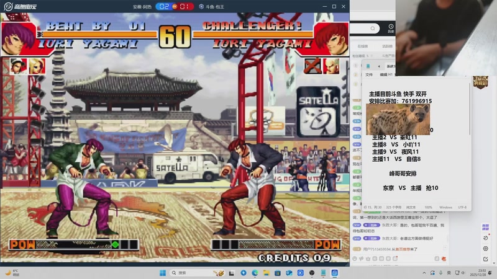
Task: Click the Notepad document icon in tab bar
Action: 368,66
